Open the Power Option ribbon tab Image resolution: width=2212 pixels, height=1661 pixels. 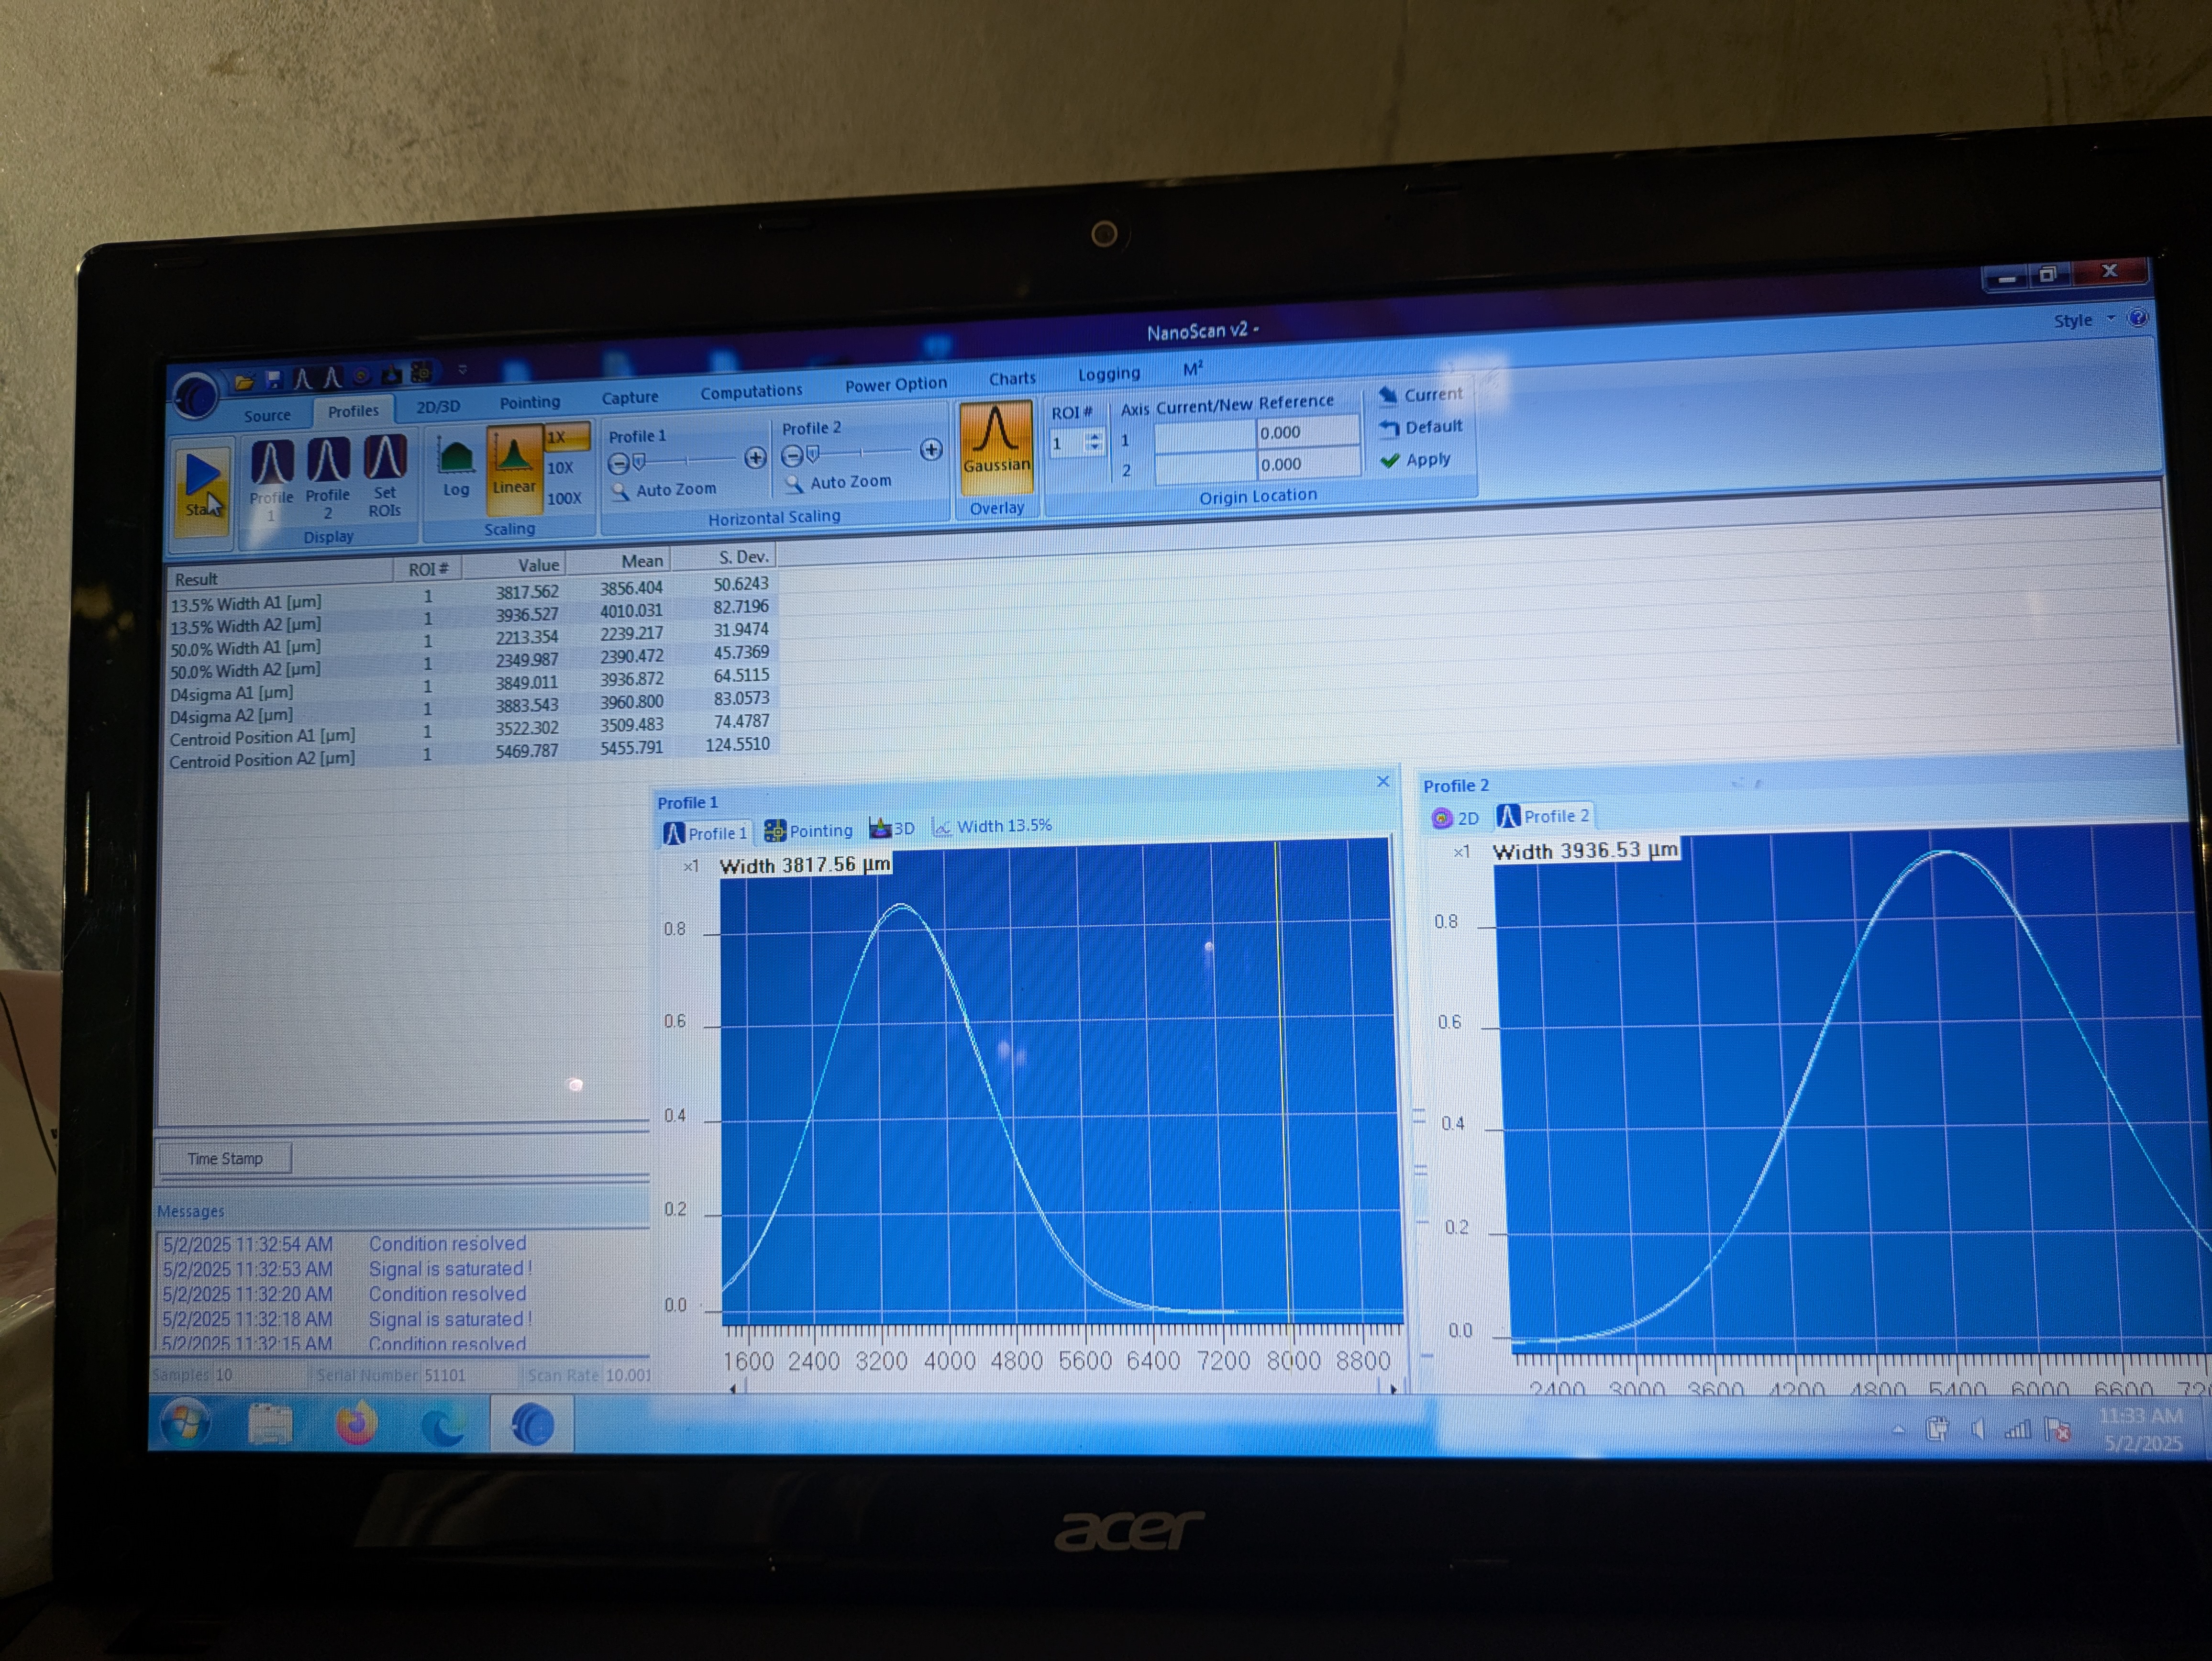(895, 384)
